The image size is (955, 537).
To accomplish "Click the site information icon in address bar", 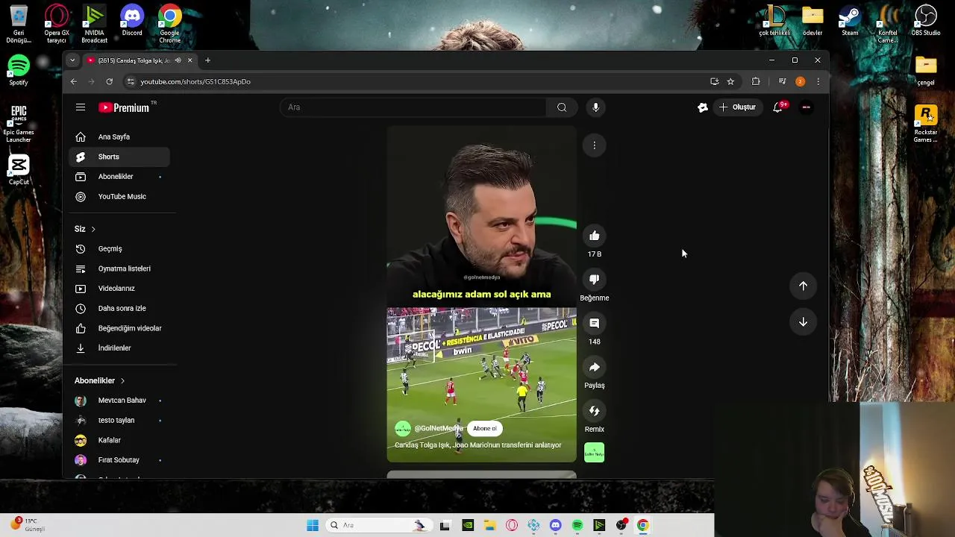I will [x=131, y=81].
